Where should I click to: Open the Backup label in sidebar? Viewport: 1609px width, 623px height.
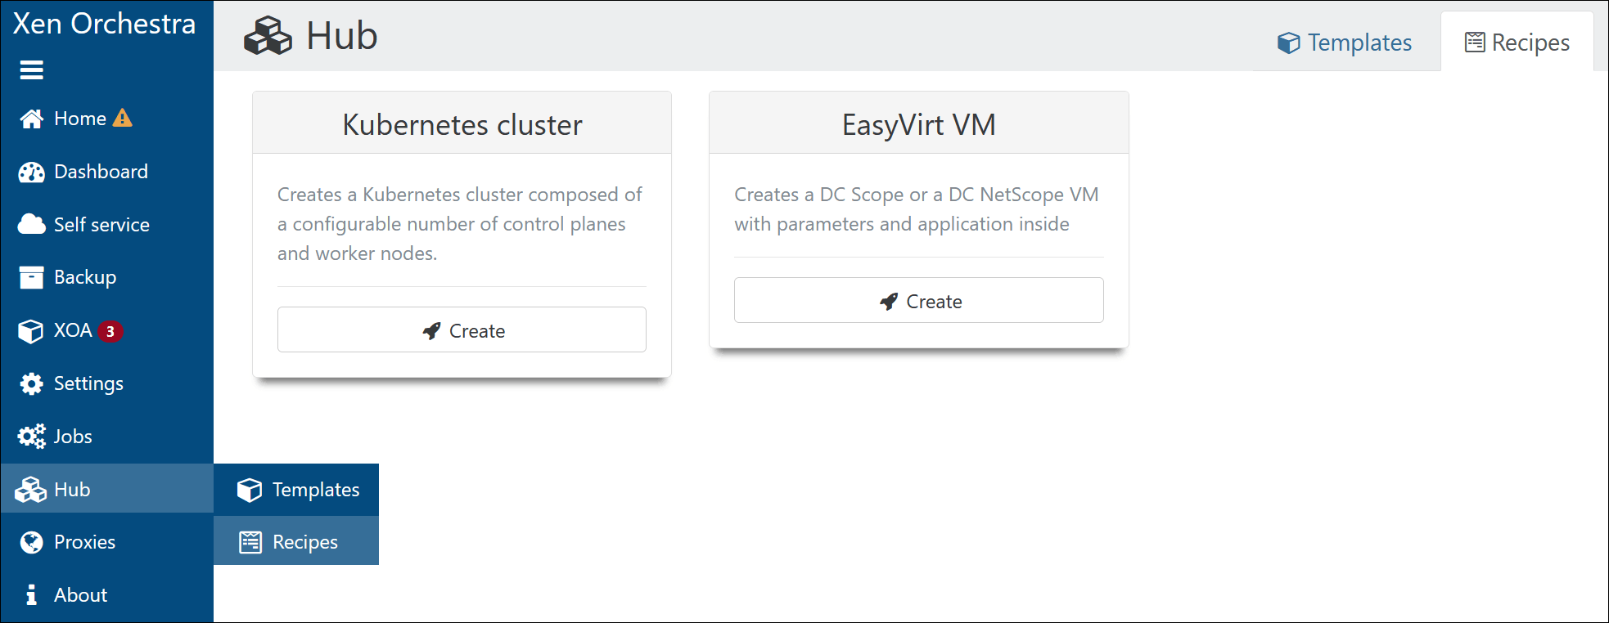click(x=85, y=278)
